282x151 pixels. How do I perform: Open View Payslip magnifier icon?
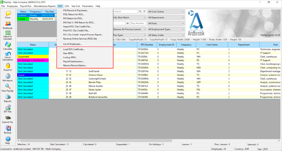click(8, 87)
